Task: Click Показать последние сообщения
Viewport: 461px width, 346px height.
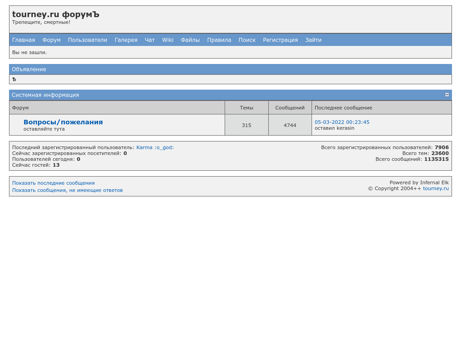Action: pos(53,183)
